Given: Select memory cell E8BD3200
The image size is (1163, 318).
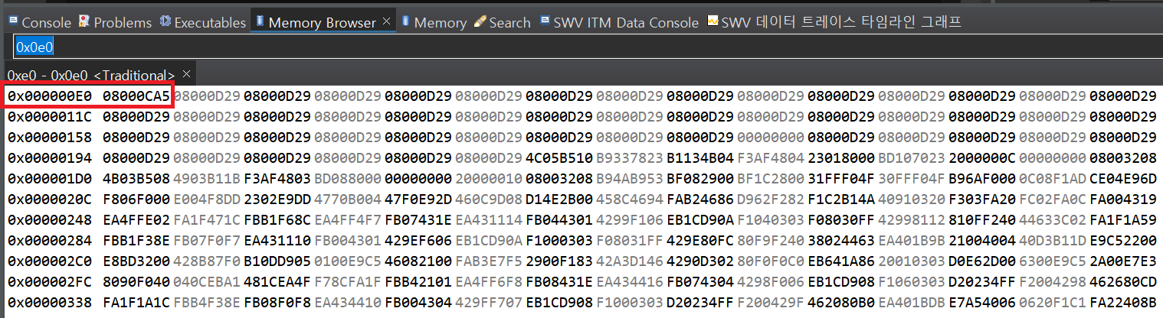Looking at the screenshot, I should coord(136,261).
